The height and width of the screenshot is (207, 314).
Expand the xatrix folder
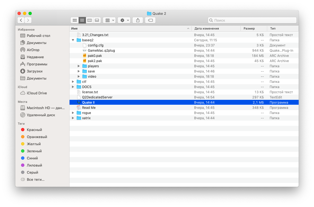(x=73, y=118)
